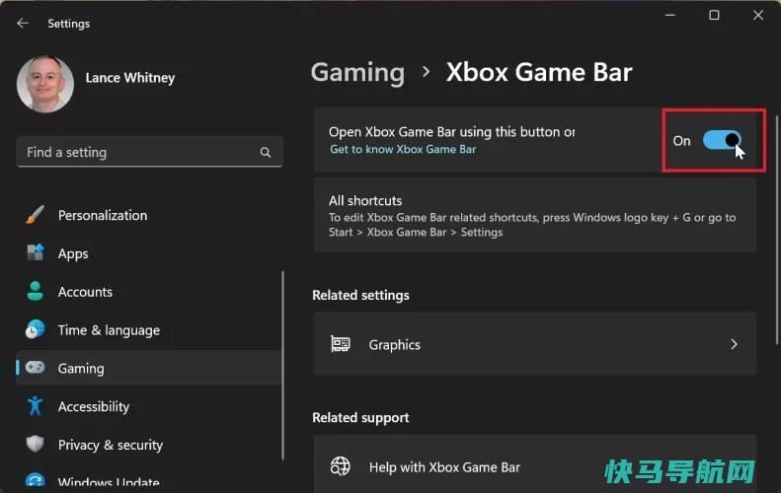Maximize the Settings window

(x=714, y=16)
